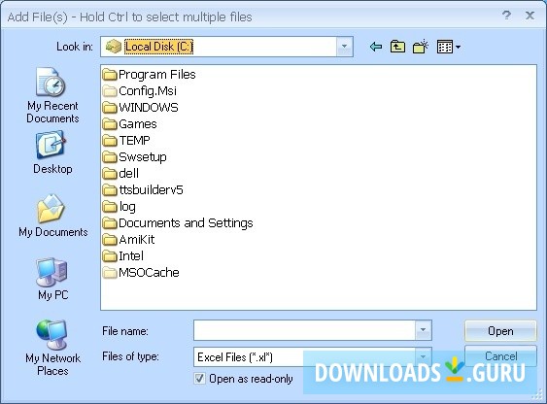Select the log folder

pos(120,206)
